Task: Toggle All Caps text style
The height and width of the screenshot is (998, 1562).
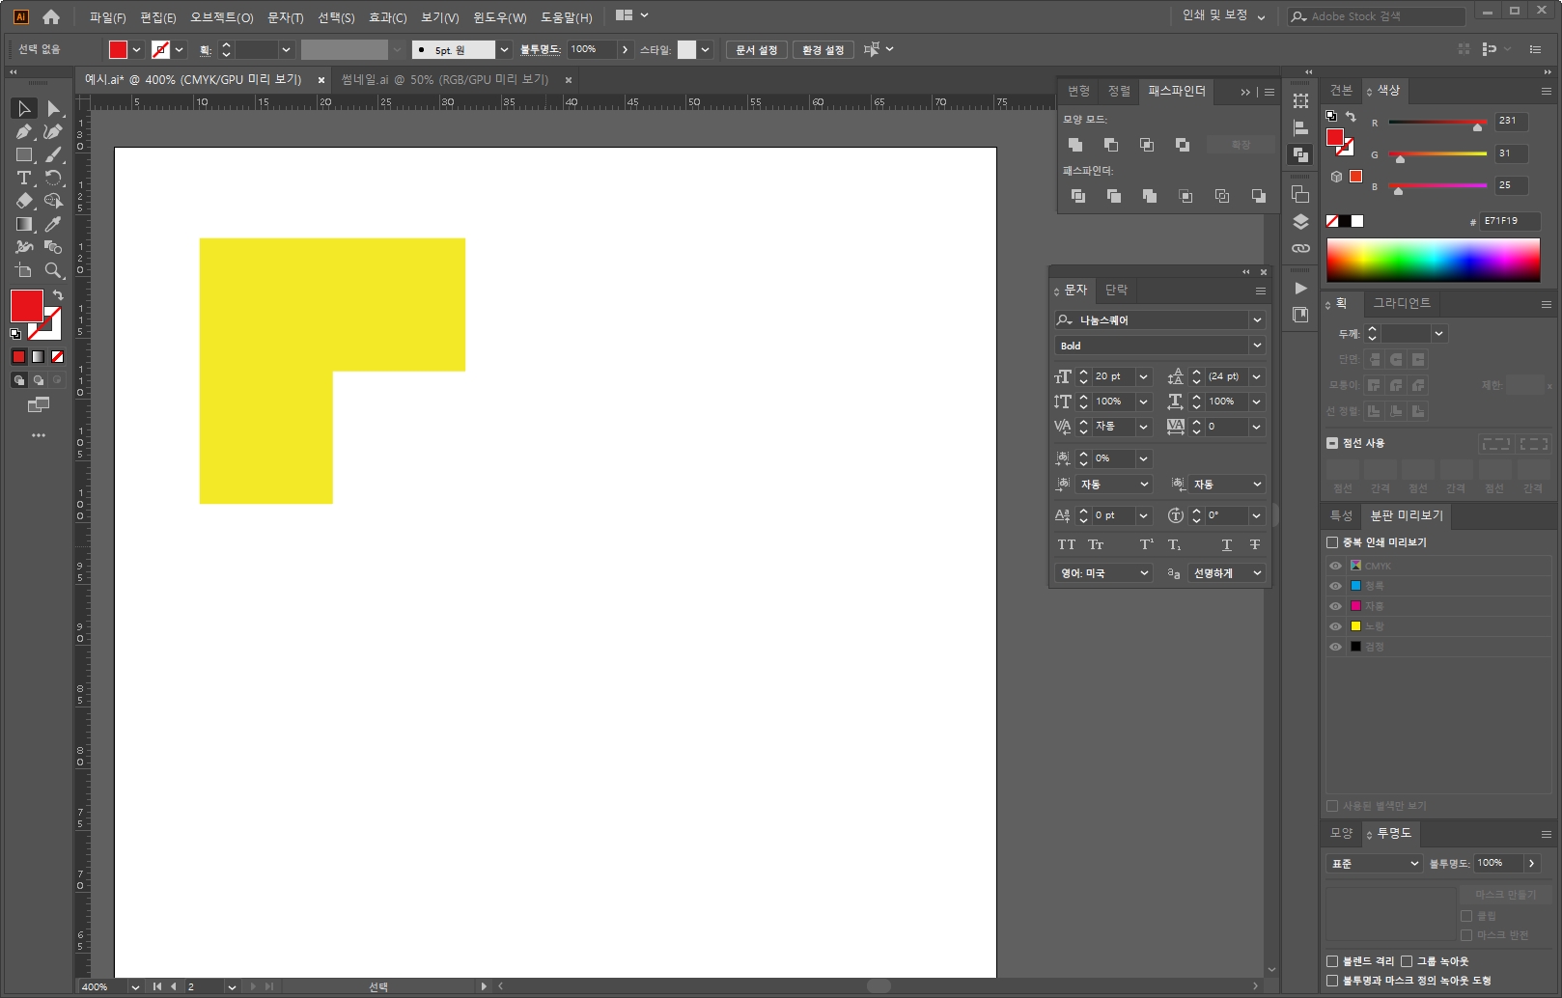Action: [1067, 544]
